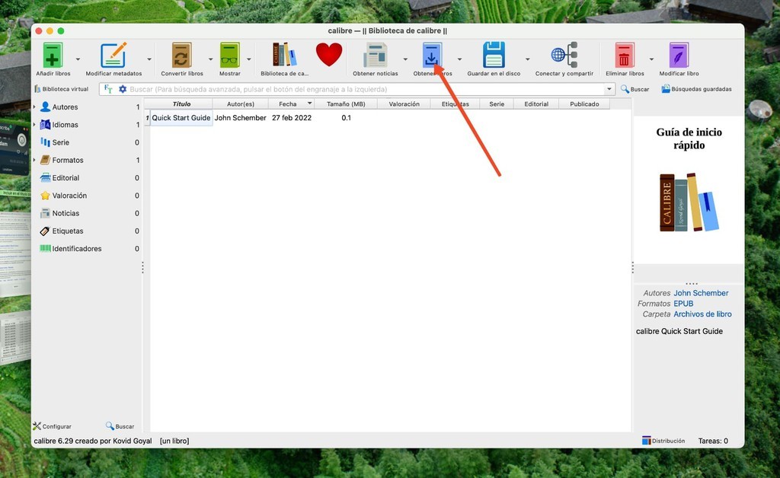The image size is (780, 478).
Task: Expand the Modificar metadatos dropdown arrow
Action: 149,59
